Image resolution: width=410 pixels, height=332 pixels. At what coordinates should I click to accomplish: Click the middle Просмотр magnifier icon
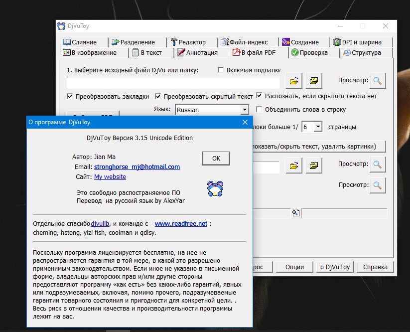tap(377, 165)
